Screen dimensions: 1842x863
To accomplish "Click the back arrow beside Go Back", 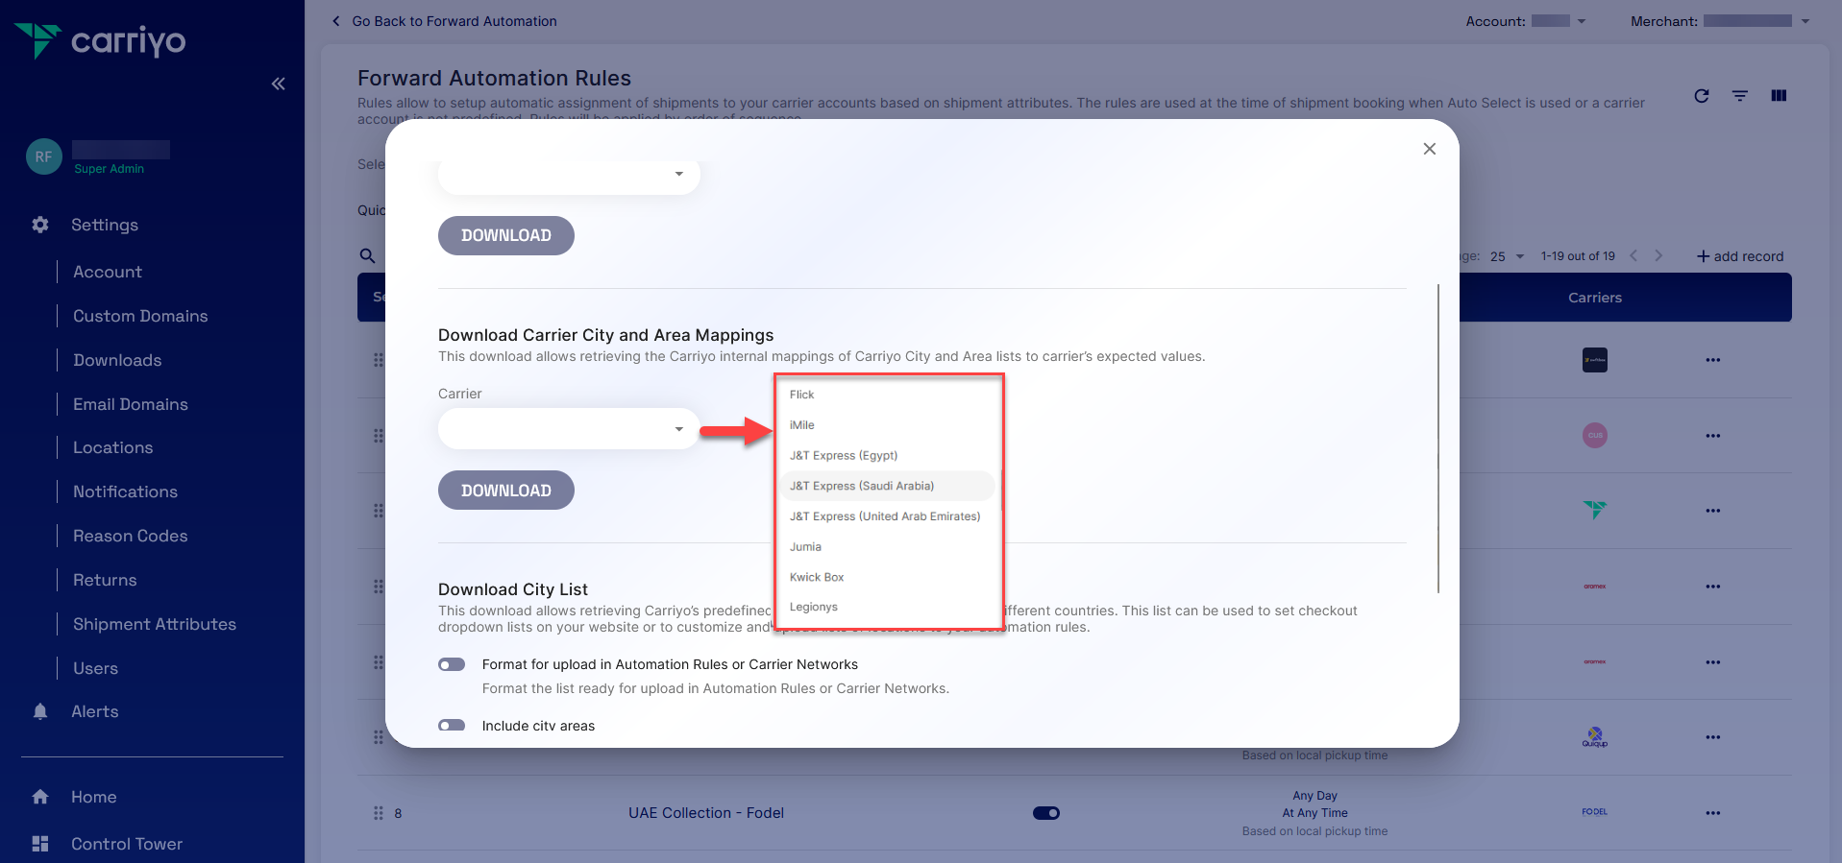I will click(335, 21).
